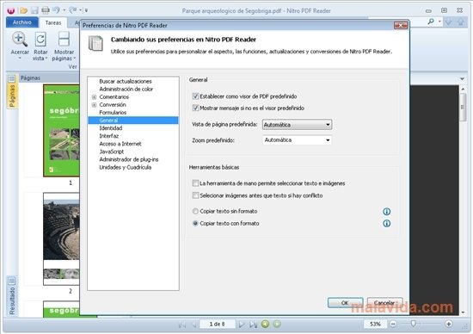The height and width of the screenshot is (334, 473).
Task: Open Zoom predefinido dropdown
Action: click(x=298, y=139)
